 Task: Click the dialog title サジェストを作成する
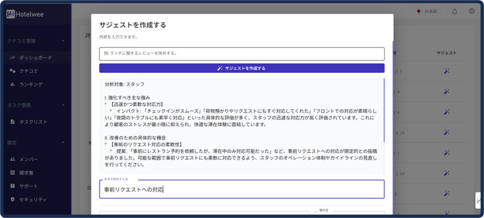[x=133, y=25]
